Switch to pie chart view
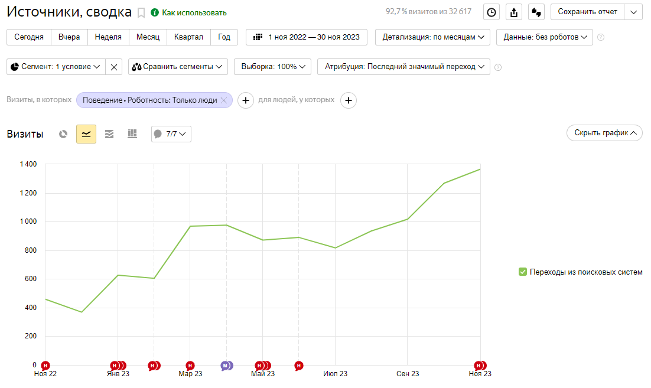Viewport: 651px width, 388px height. [63, 134]
